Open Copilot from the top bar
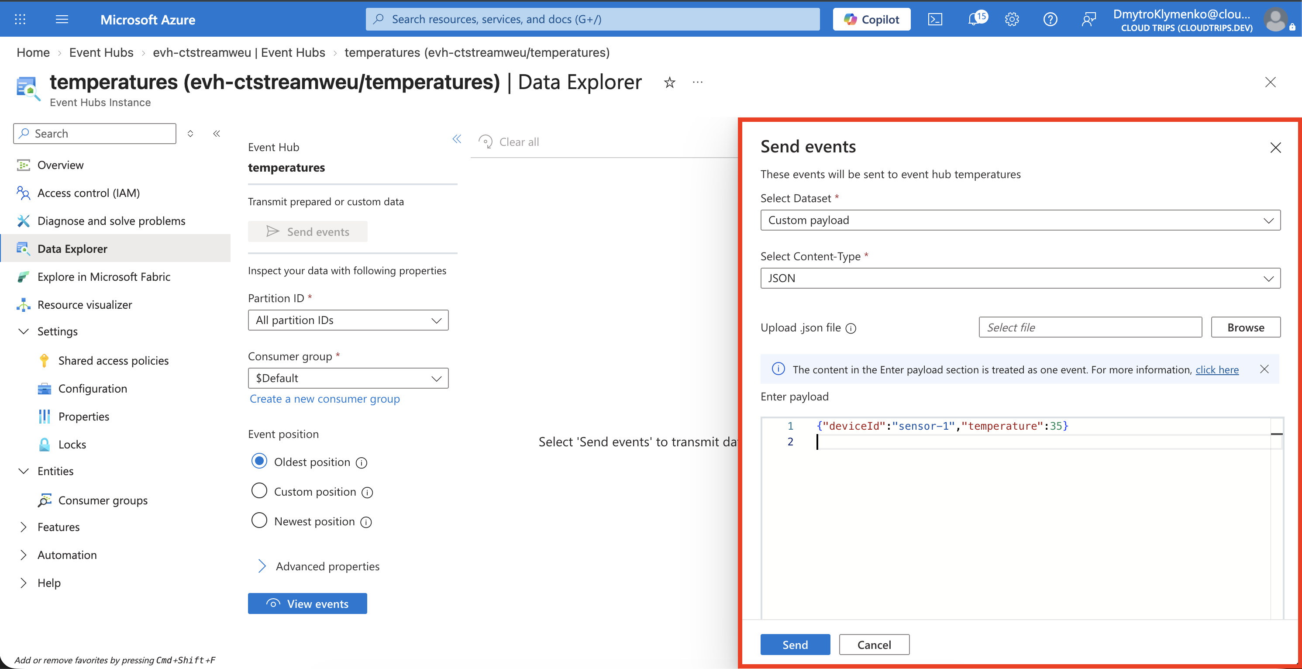The height and width of the screenshot is (669, 1302). 871,19
